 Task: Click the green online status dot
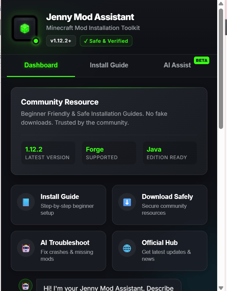tap(36, 41)
